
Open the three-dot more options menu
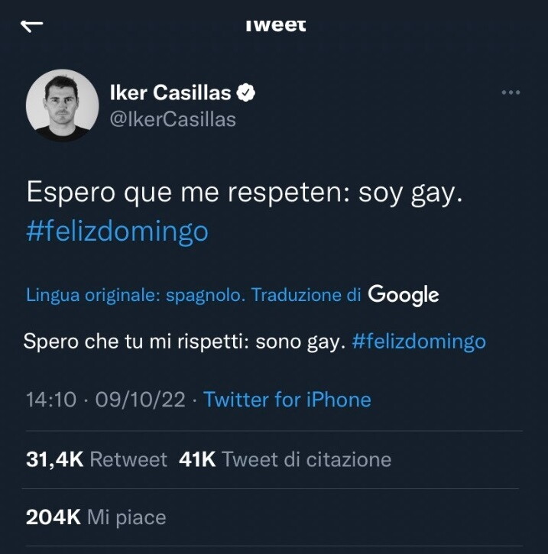510,92
